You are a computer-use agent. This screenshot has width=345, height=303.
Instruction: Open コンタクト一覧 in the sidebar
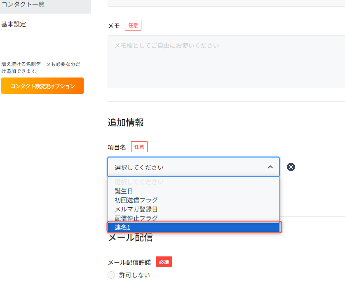tap(23, 5)
